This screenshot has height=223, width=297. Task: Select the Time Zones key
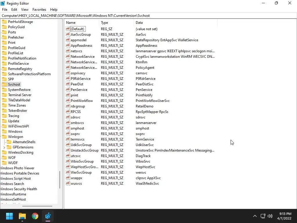pyautogui.click(x=17, y=105)
